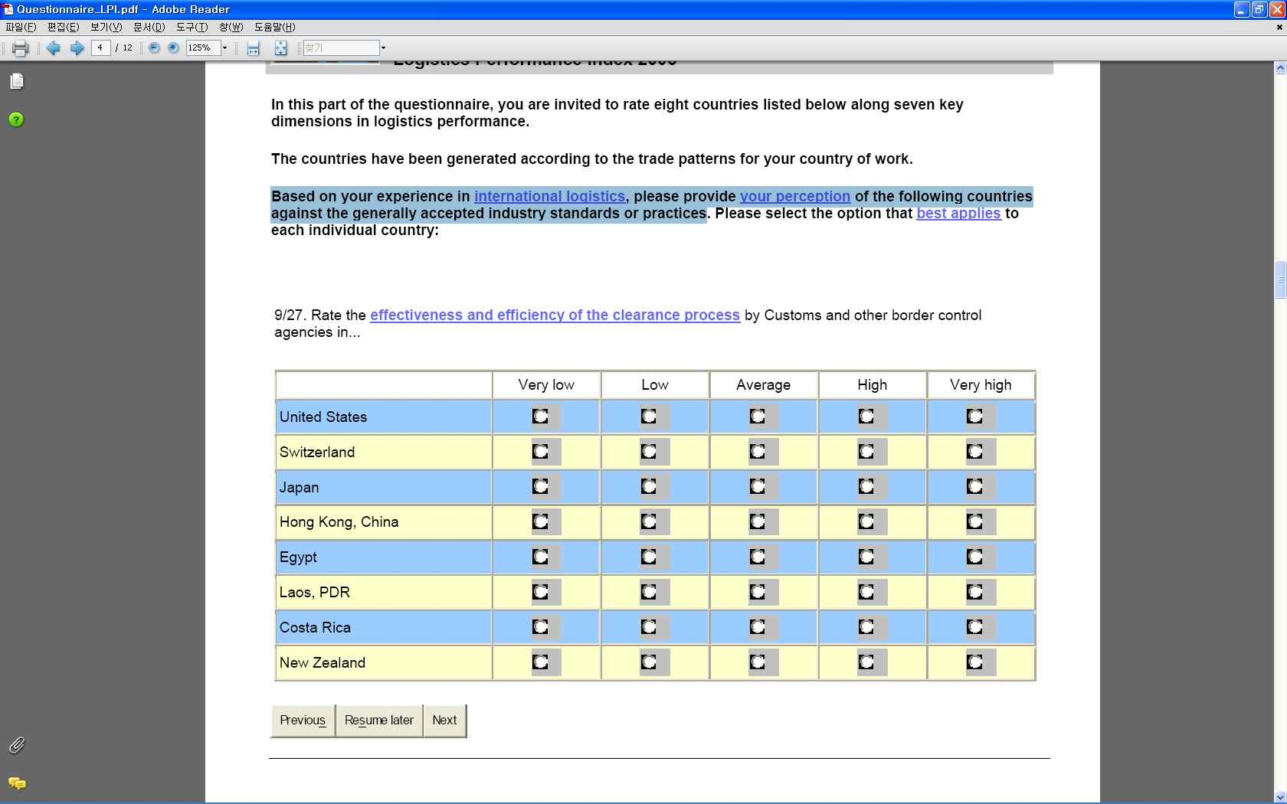Select Very low for Laos, PDR
The height and width of the screenshot is (804, 1287).
pyautogui.click(x=541, y=592)
